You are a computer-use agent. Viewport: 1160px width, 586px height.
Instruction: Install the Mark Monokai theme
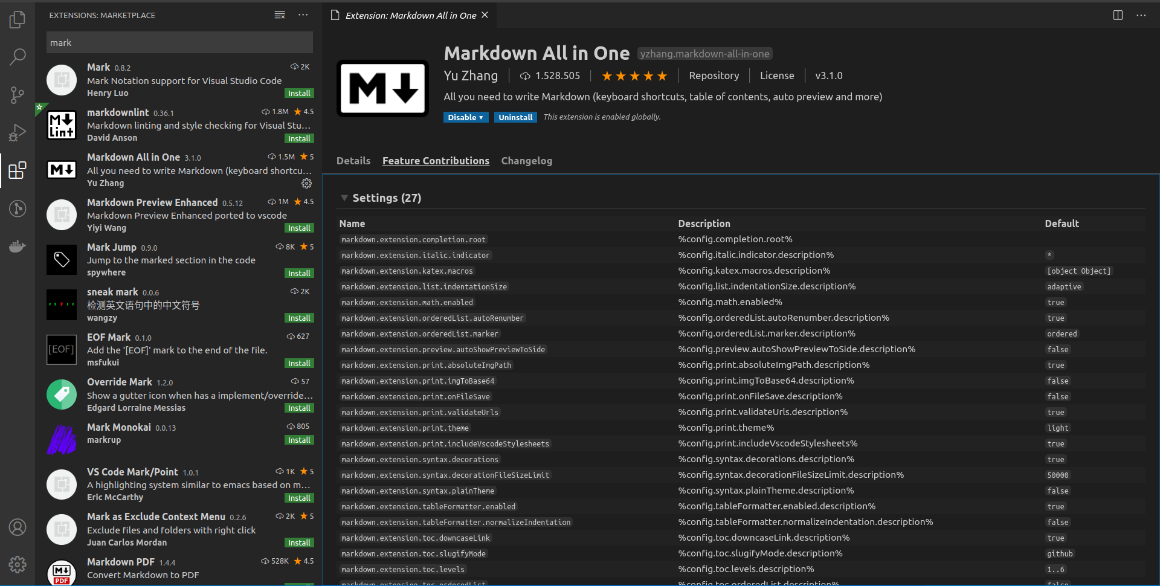299,440
